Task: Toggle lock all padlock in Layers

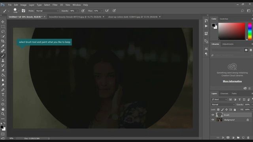Action: [235, 110]
